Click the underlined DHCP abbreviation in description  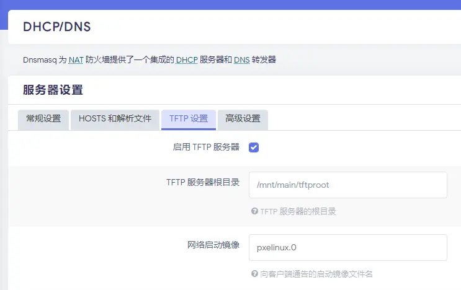click(x=186, y=60)
